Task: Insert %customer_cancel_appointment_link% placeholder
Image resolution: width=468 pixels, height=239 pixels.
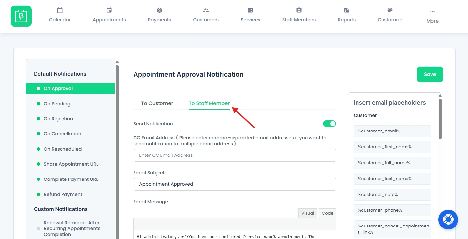Action: [392, 229]
